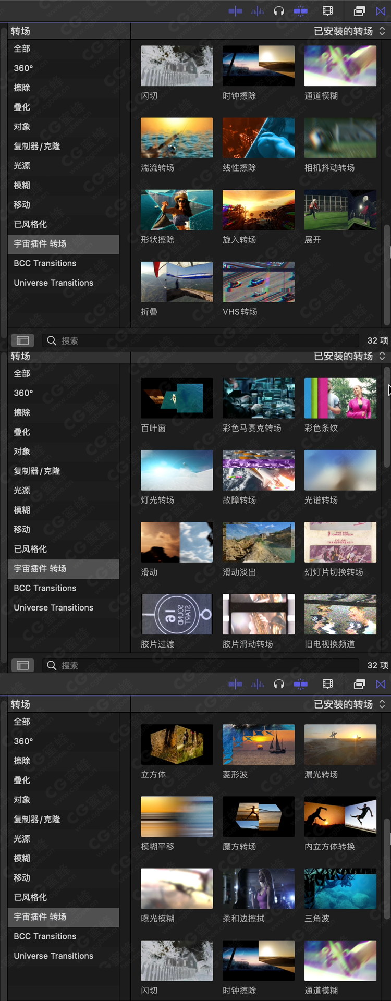
Task: Pick the 内立方体转换 thumbnail
Action: tap(340, 816)
